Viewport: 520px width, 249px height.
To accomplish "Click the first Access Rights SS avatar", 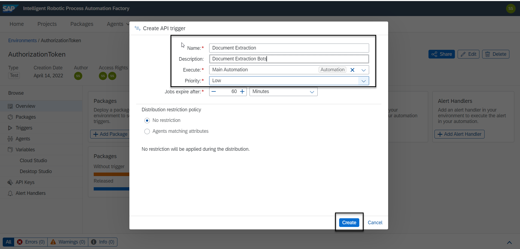I will tap(103, 76).
